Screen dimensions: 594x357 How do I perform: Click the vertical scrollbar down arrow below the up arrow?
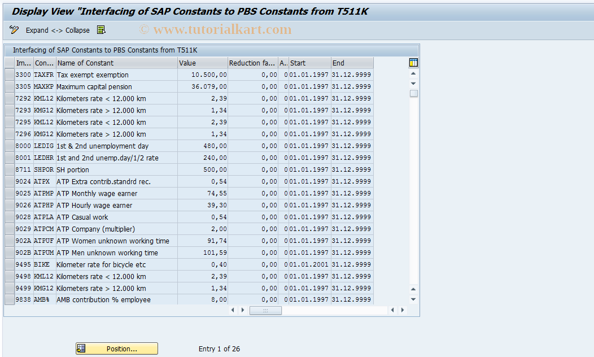coord(413,84)
